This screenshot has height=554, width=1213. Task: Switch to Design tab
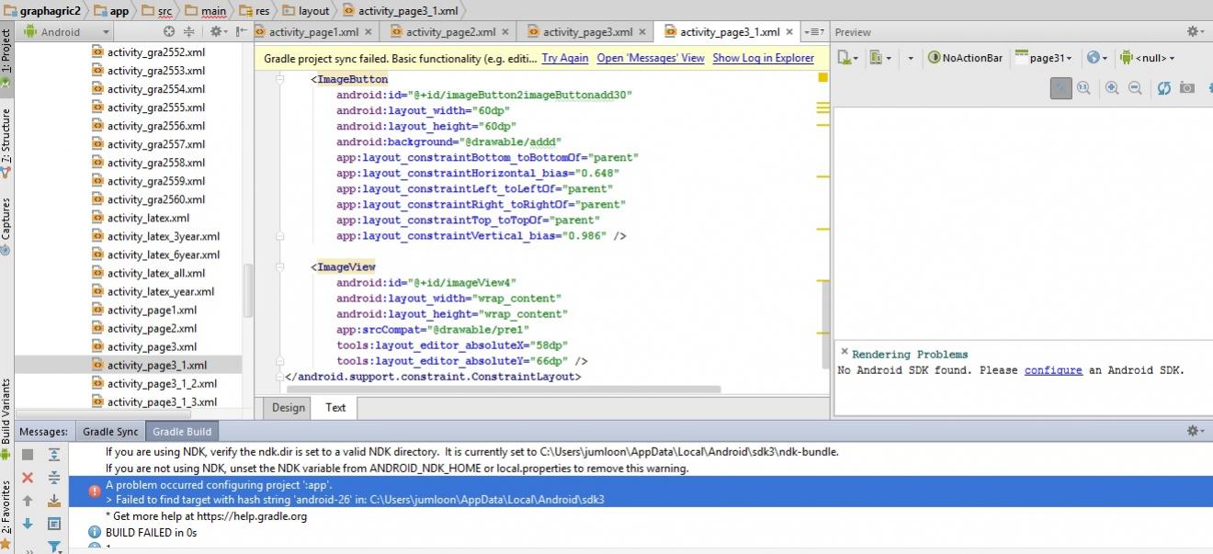coord(289,408)
